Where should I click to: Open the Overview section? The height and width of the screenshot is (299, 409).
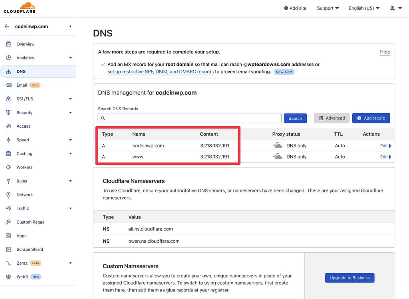click(25, 44)
